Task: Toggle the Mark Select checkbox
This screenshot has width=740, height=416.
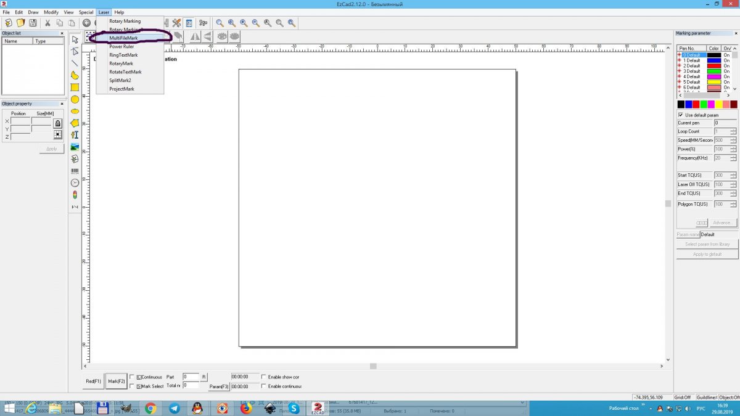Action: (x=131, y=386)
